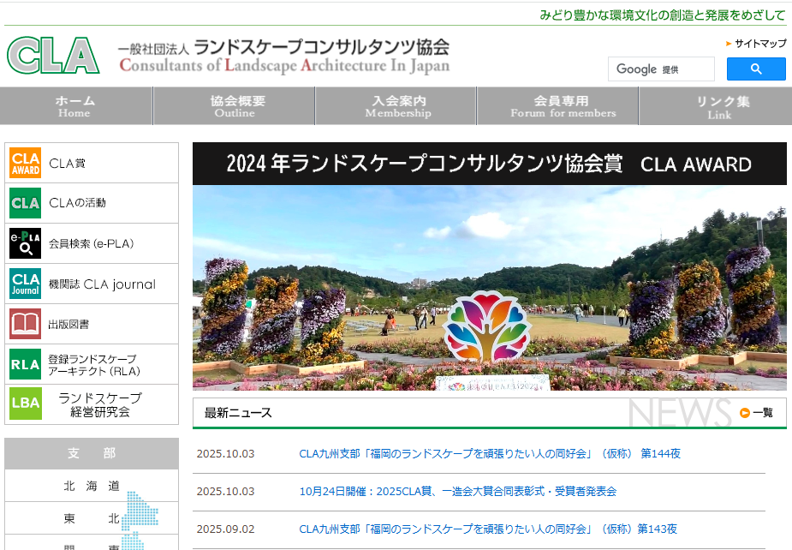Image resolution: width=792 pixels, height=550 pixels.
Task: Type in the Google custom search field
Action: (661, 69)
